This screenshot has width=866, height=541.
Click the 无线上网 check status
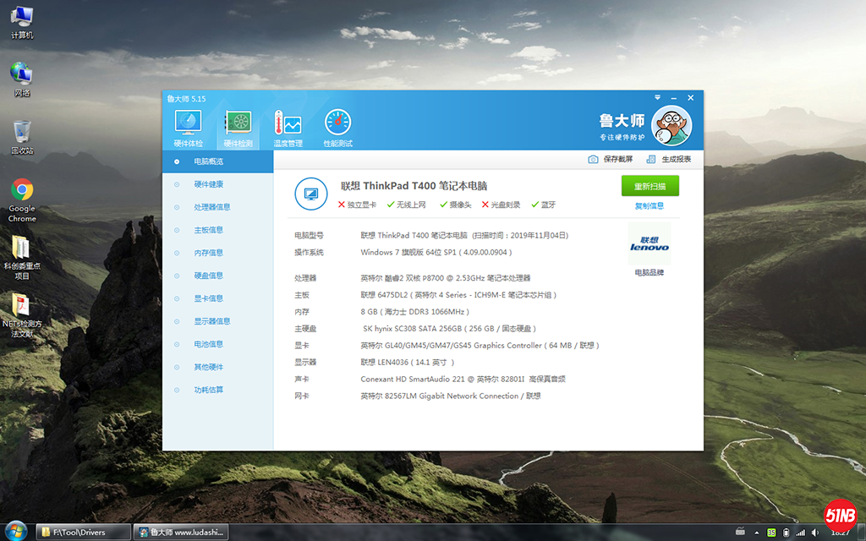[407, 205]
